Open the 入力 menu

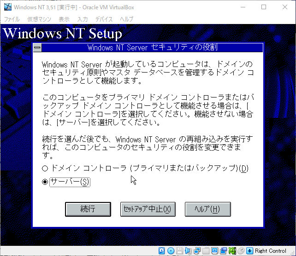[83, 19]
